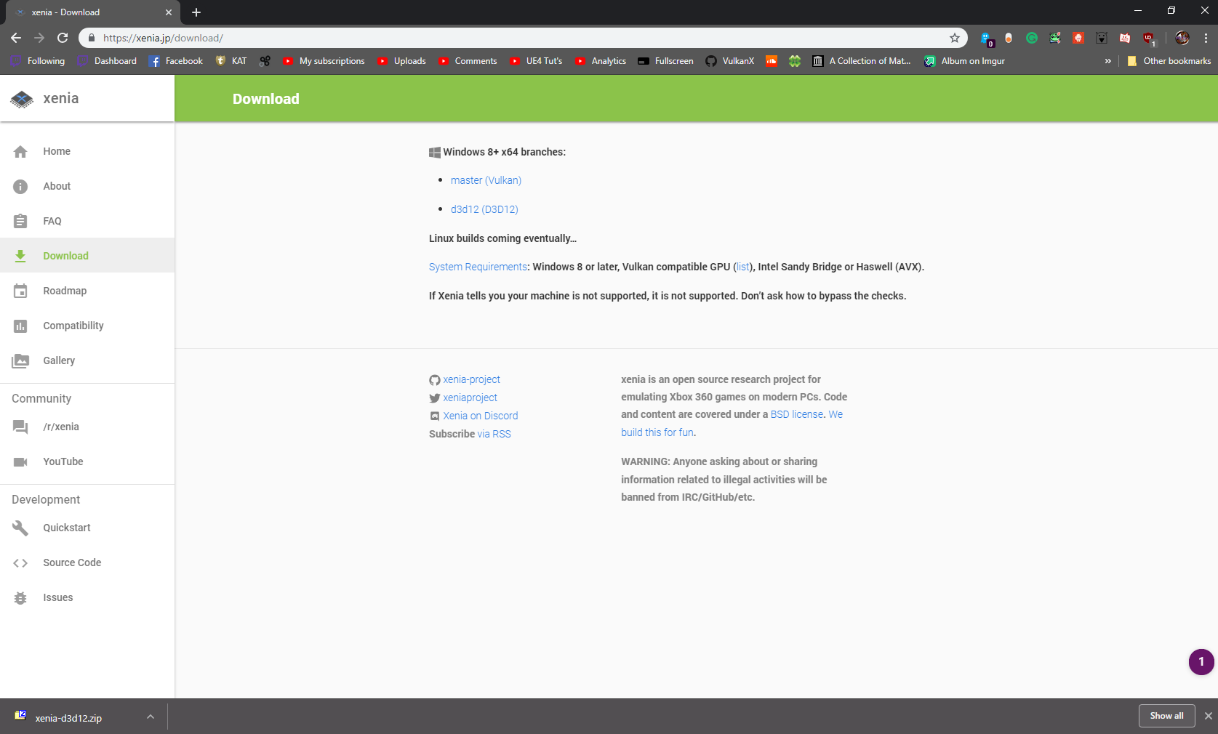Open the Following Twitch bookmark
The height and width of the screenshot is (734, 1218).
(x=38, y=61)
